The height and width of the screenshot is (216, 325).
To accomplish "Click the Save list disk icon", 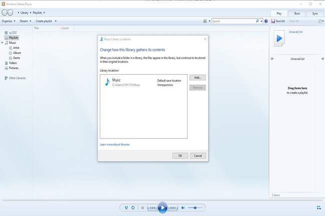I will coord(273,21).
